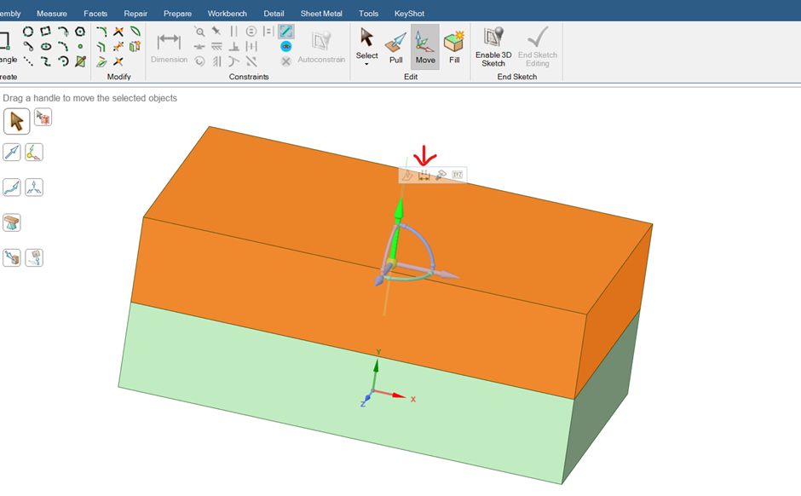Image resolution: width=801 pixels, height=496 pixels.
Task: Click the Fill tool icon
Action: point(454,48)
